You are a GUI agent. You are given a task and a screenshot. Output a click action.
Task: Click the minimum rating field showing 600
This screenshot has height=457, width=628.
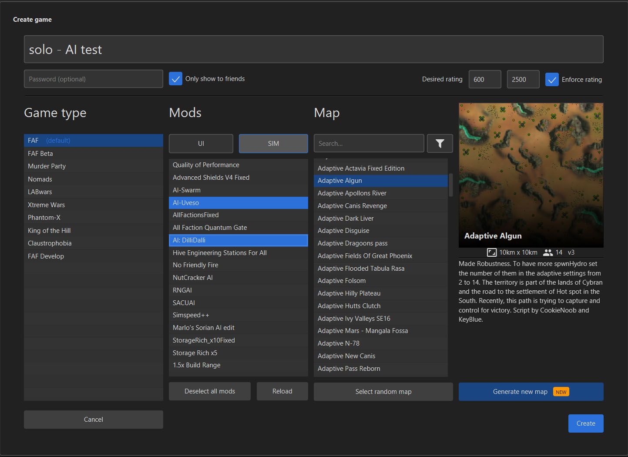point(485,79)
